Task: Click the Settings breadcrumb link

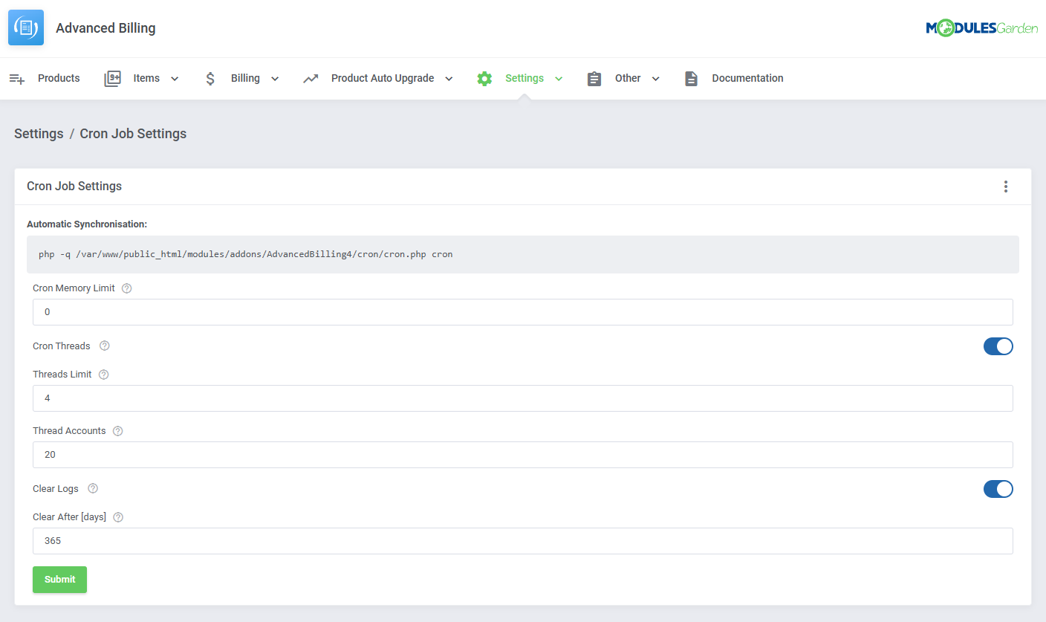Action: pyautogui.click(x=39, y=134)
